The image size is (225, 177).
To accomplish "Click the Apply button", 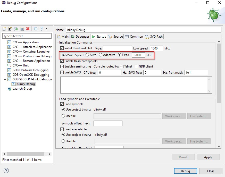I will (208, 157).
